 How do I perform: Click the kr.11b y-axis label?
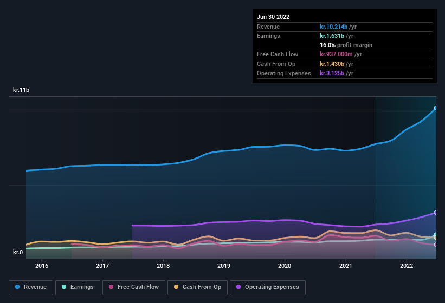[x=21, y=90]
